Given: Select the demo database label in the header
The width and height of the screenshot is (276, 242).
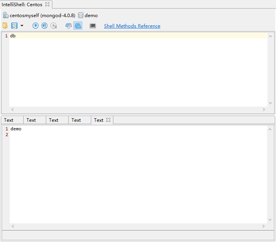Looking at the screenshot, I should click(91, 16).
